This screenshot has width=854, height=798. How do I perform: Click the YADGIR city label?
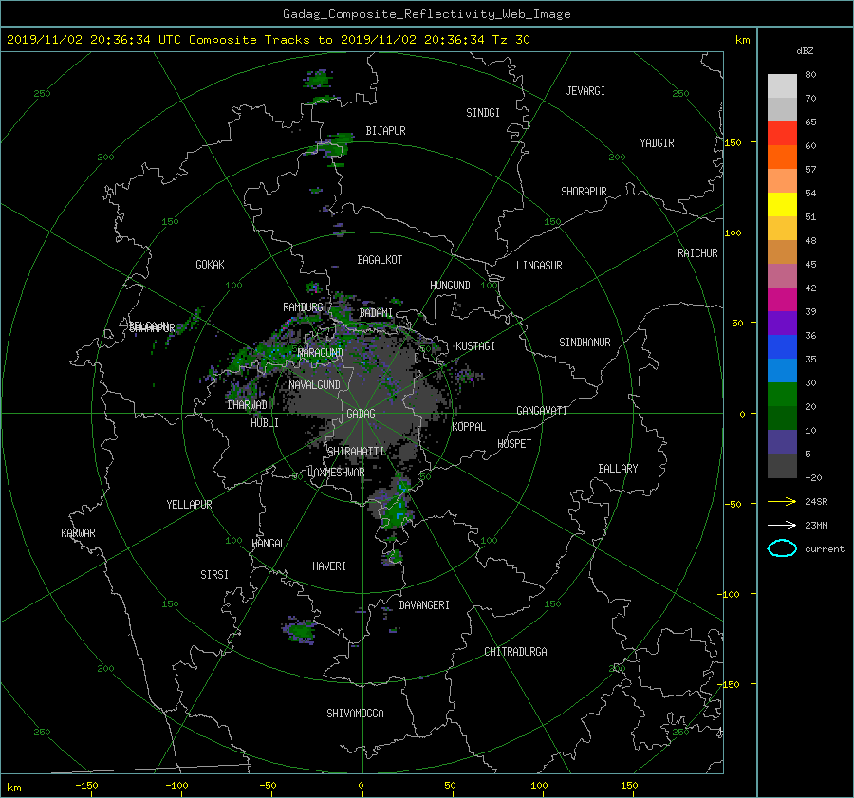[x=657, y=143]
